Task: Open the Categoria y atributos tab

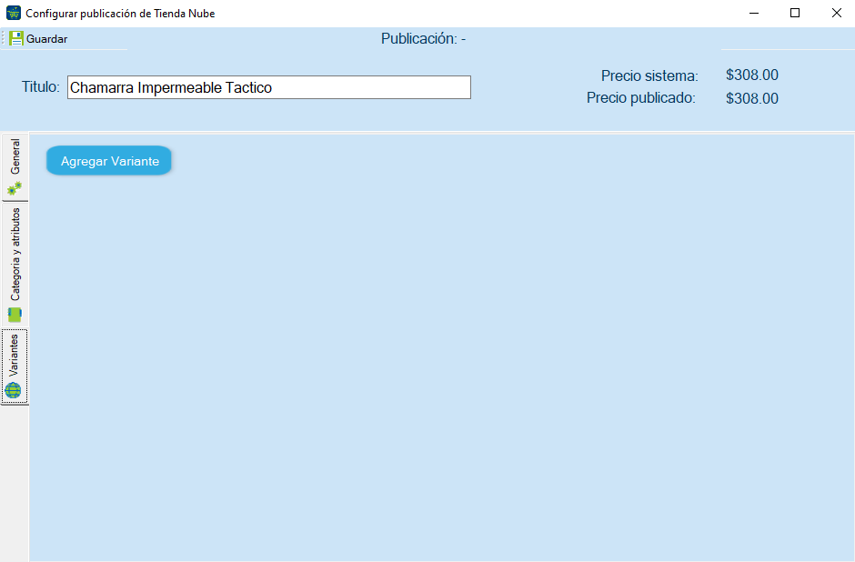Action: 15,265
